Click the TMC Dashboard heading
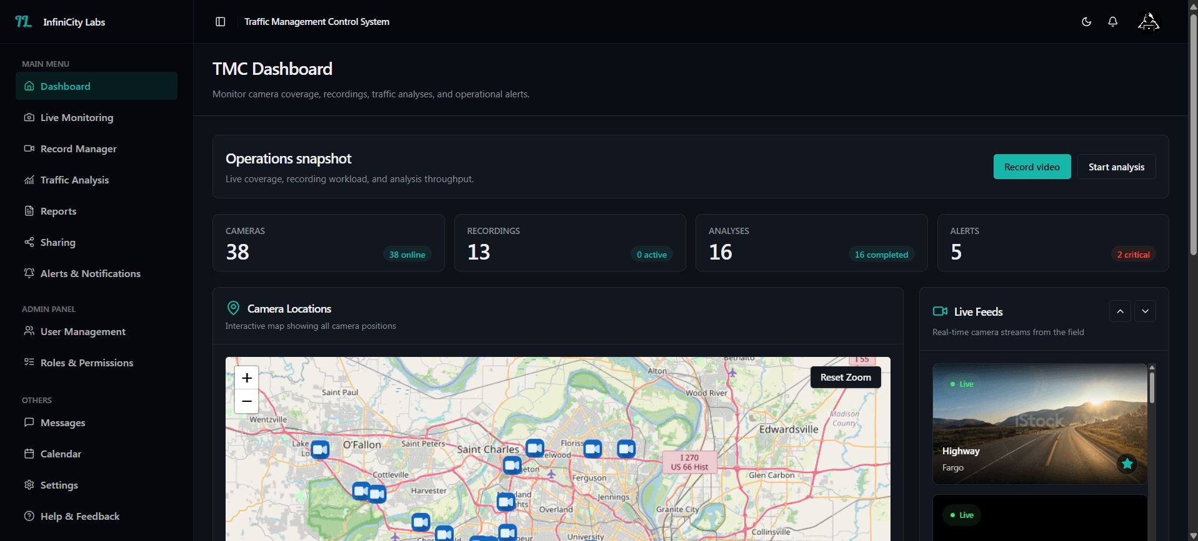This screenshot has width=1198, height=541. [272, 69]
